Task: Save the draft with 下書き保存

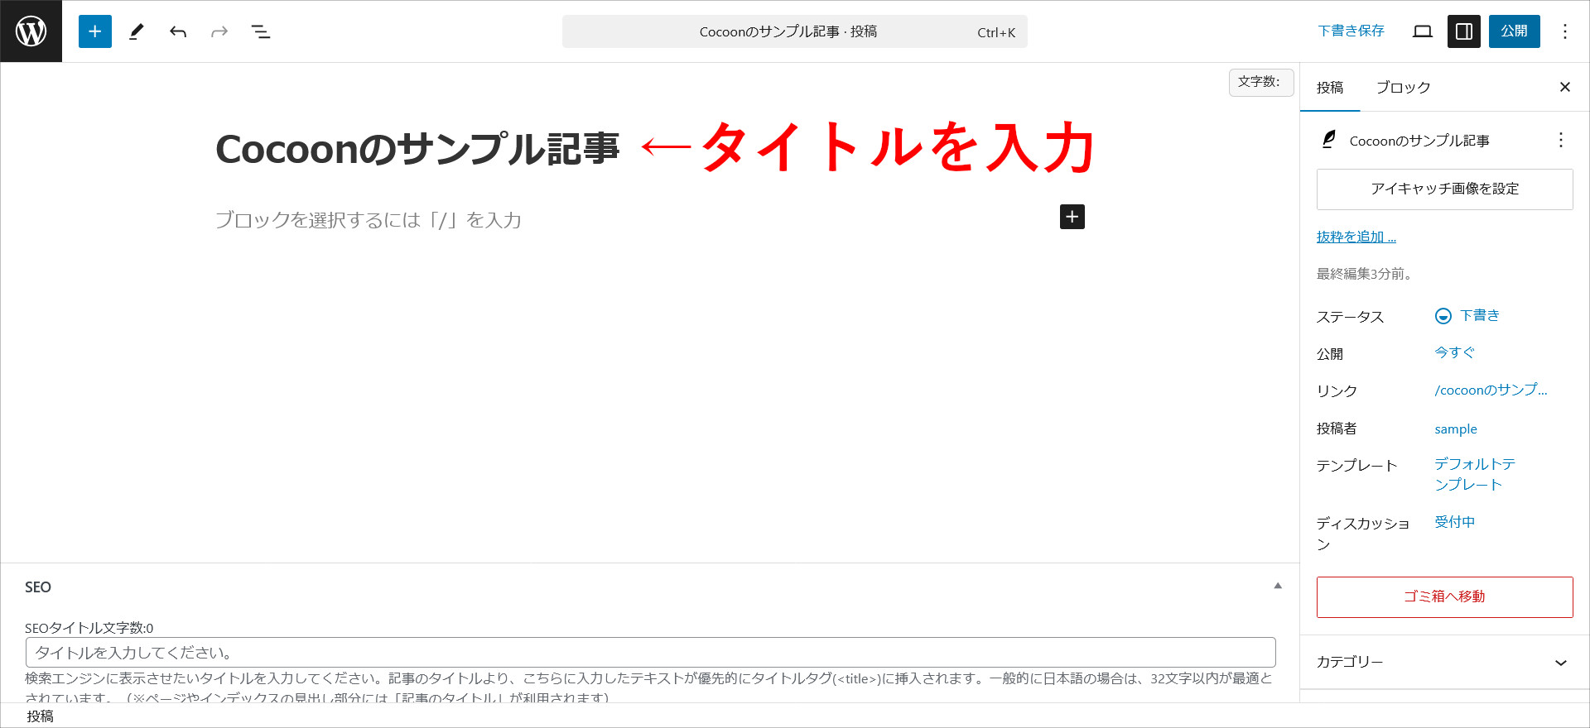Action: [x=1351, y=31]
